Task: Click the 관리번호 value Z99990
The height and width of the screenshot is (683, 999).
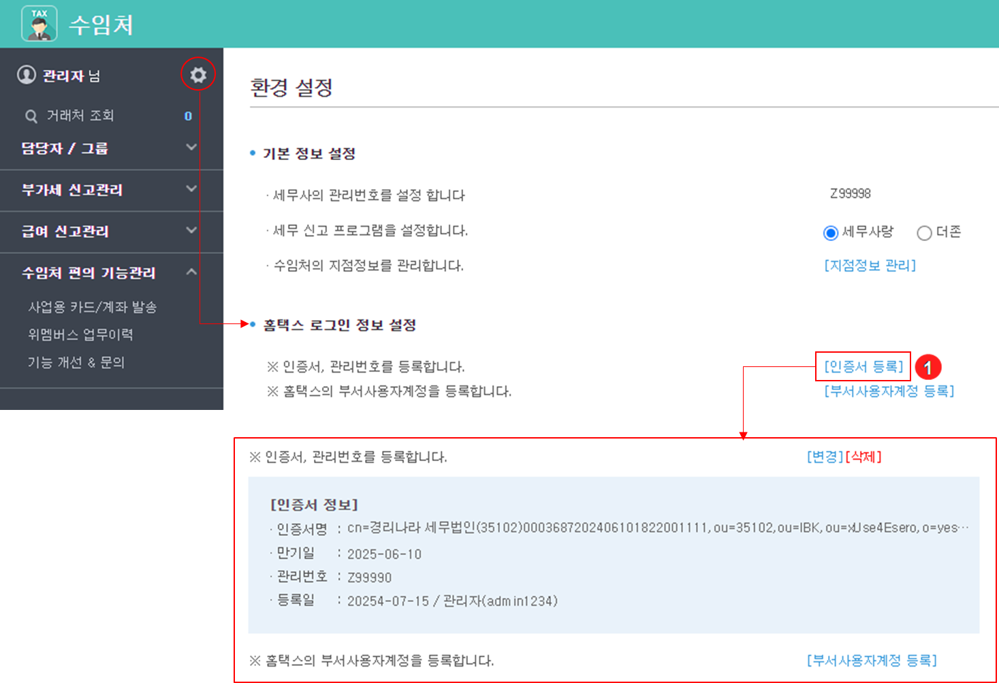Action: [369, 577]
